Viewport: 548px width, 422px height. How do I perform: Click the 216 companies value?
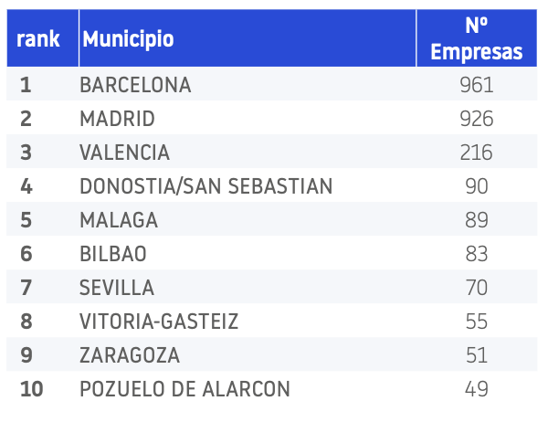477,153
